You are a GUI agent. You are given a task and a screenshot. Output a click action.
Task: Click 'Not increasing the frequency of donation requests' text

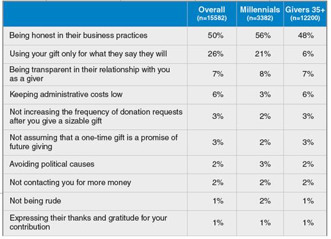tap(96, 116)
